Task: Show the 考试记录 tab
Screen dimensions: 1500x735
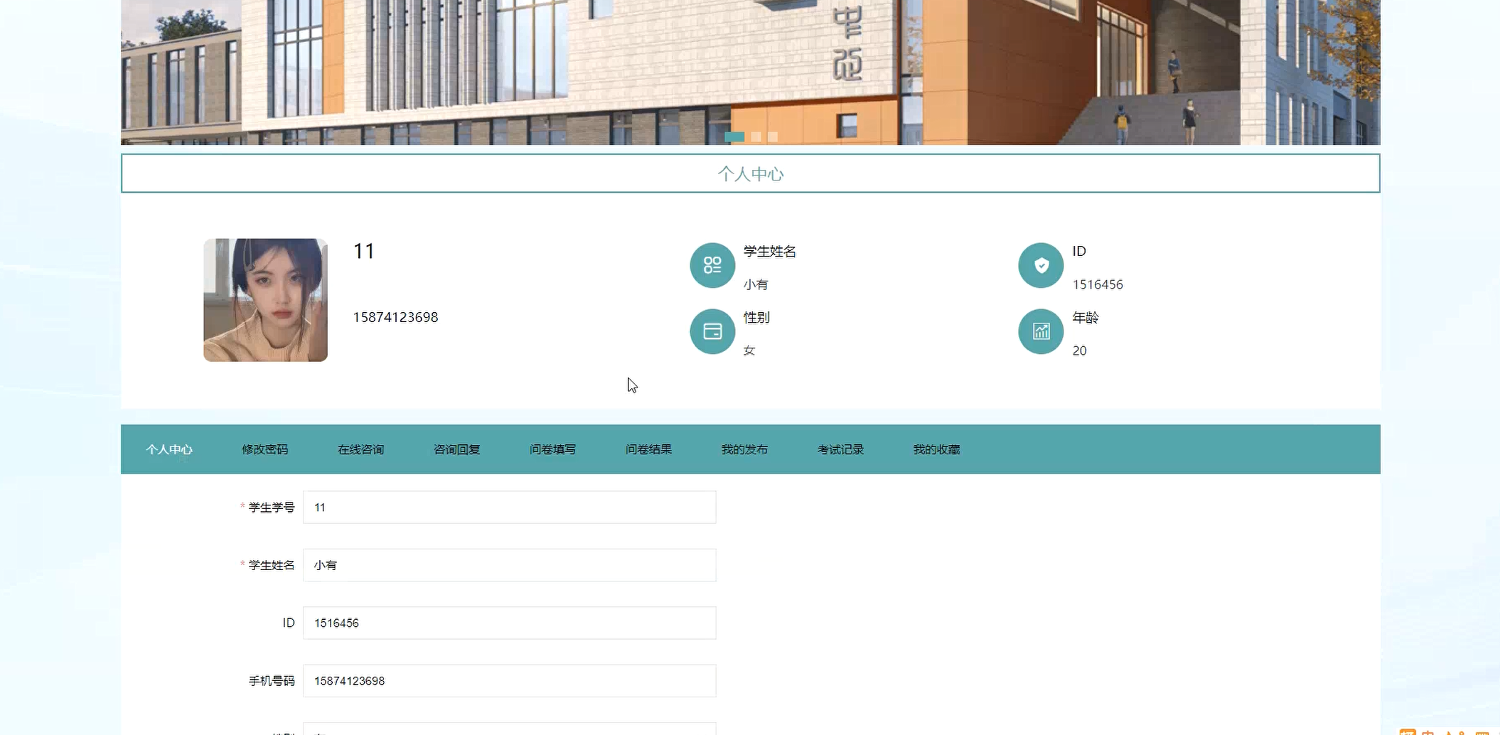Action: tap(841, 449)
